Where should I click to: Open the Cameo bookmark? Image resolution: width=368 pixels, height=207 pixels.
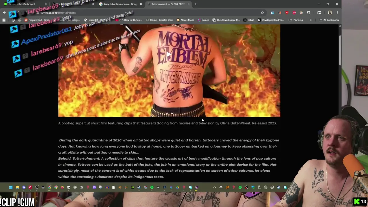203,20
